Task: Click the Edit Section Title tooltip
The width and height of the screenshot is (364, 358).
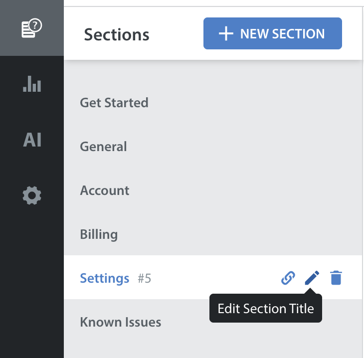Action: (266, 309)
